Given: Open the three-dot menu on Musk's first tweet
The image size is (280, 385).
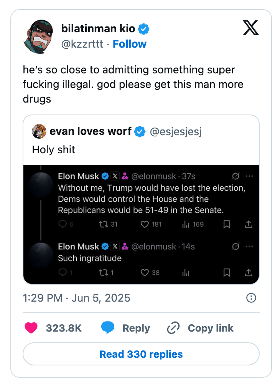Looking at the screenshot, I should click(250, 176).
